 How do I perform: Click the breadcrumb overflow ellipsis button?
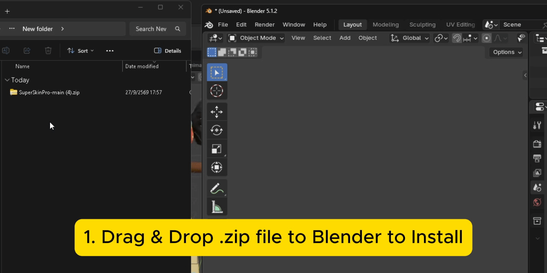12,29
